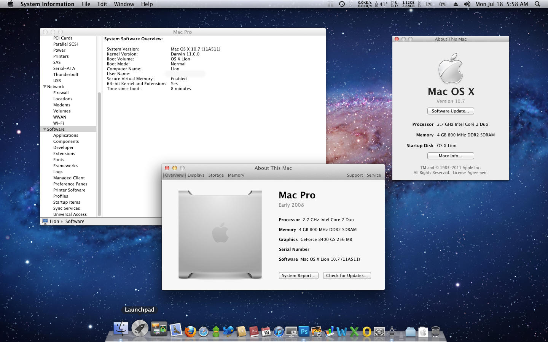Open Microsoft Excel from the Dock
Screen dimensions: 548x342
click(354, 331)
